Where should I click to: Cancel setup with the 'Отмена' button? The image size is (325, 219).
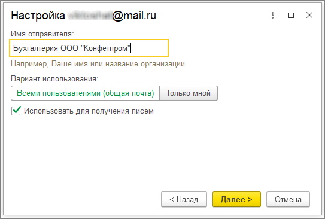point(288,199)
